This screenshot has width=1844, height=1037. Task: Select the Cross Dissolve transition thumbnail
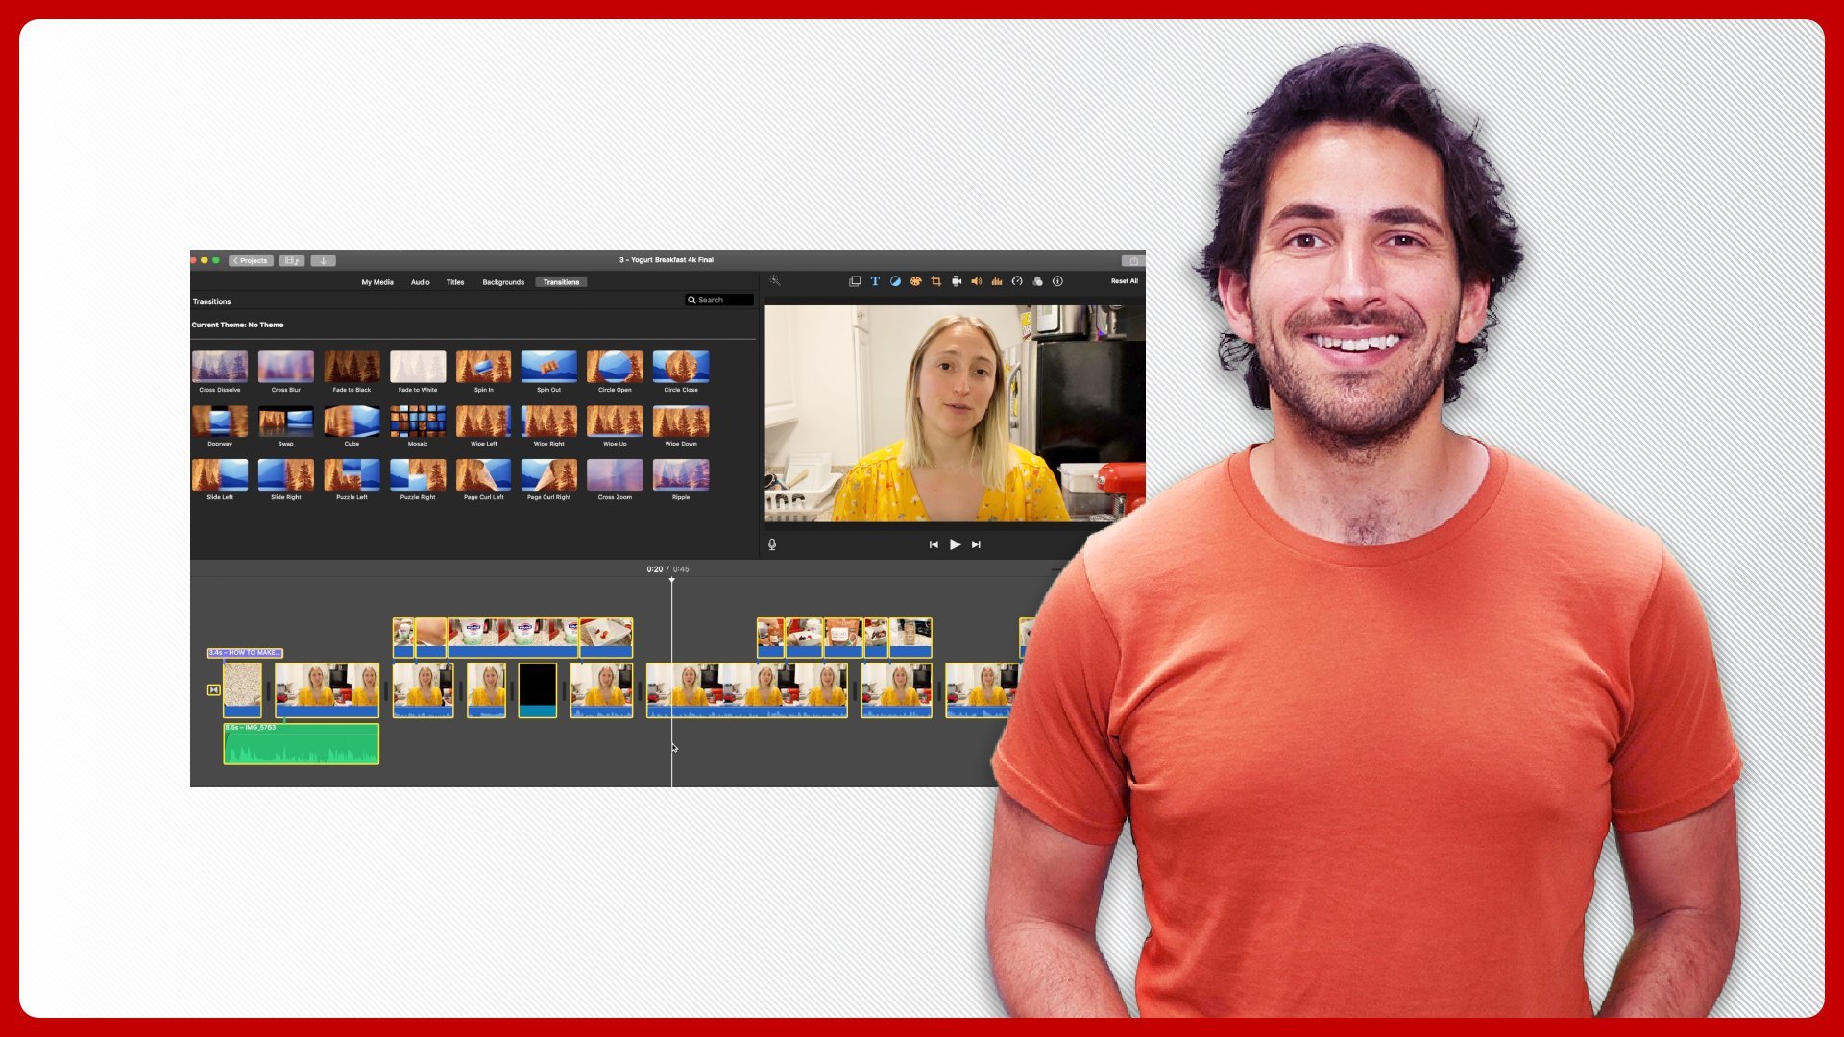click(220, 367)
